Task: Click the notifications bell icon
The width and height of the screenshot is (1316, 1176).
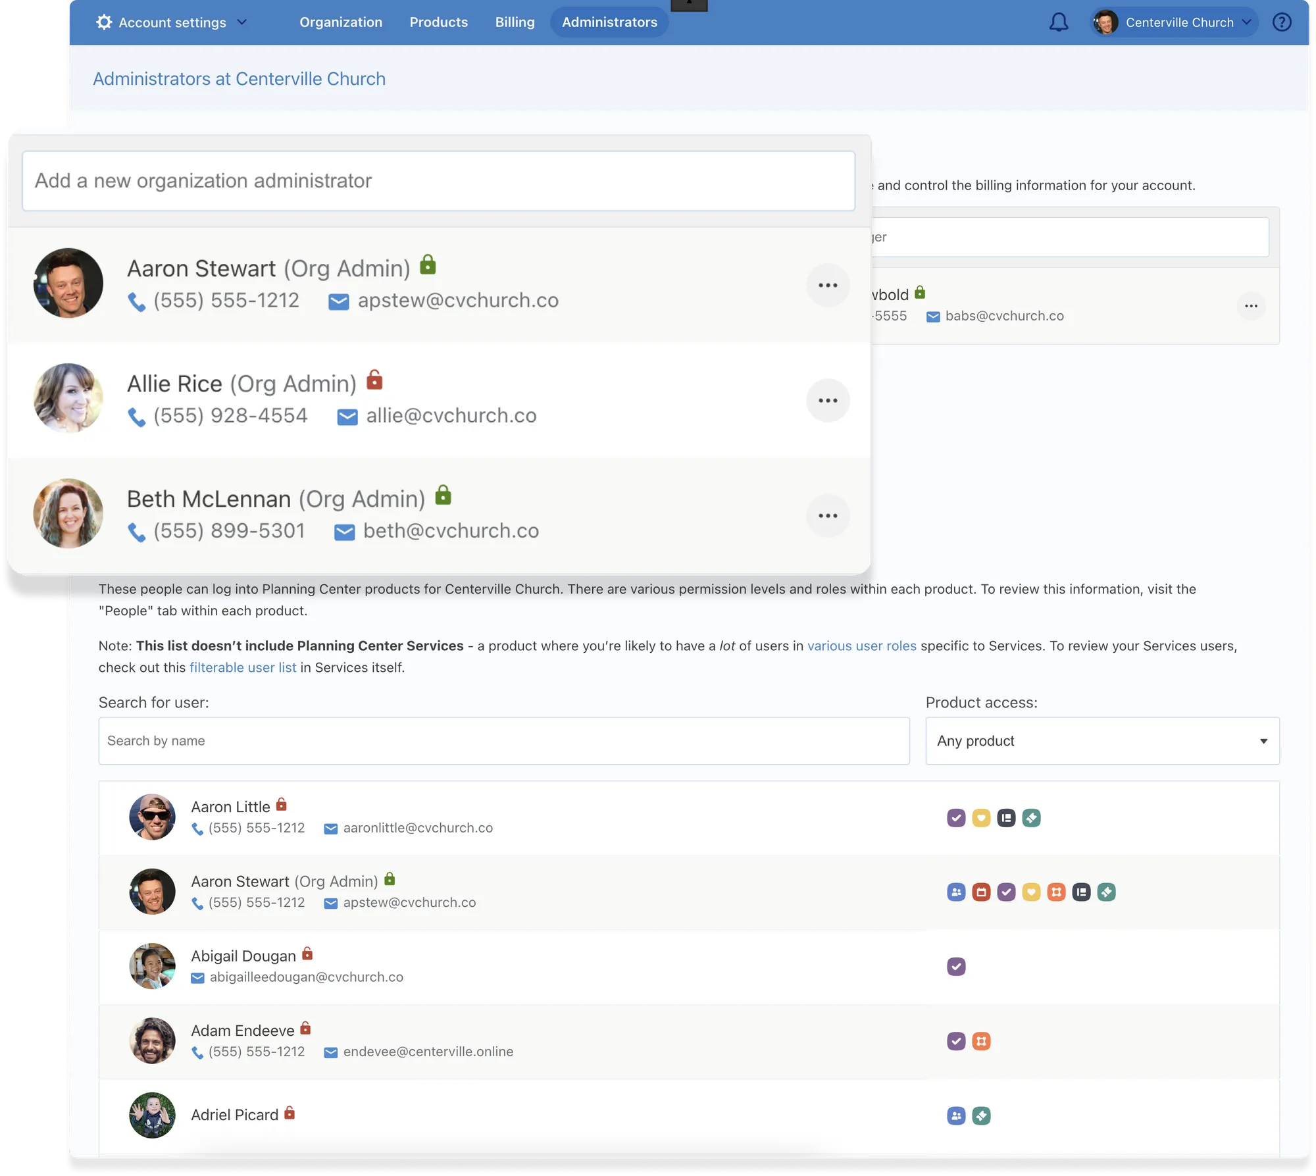Action: point(1058,22)
